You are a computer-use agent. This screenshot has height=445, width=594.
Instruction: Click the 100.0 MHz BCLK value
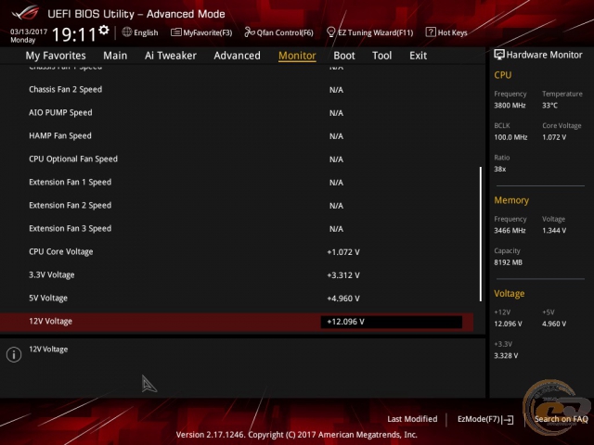[510, 137]
